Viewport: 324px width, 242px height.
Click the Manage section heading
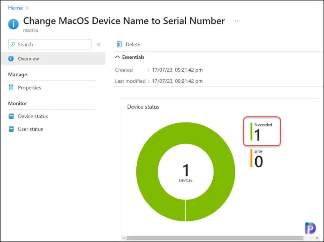(x=18, y=74)
